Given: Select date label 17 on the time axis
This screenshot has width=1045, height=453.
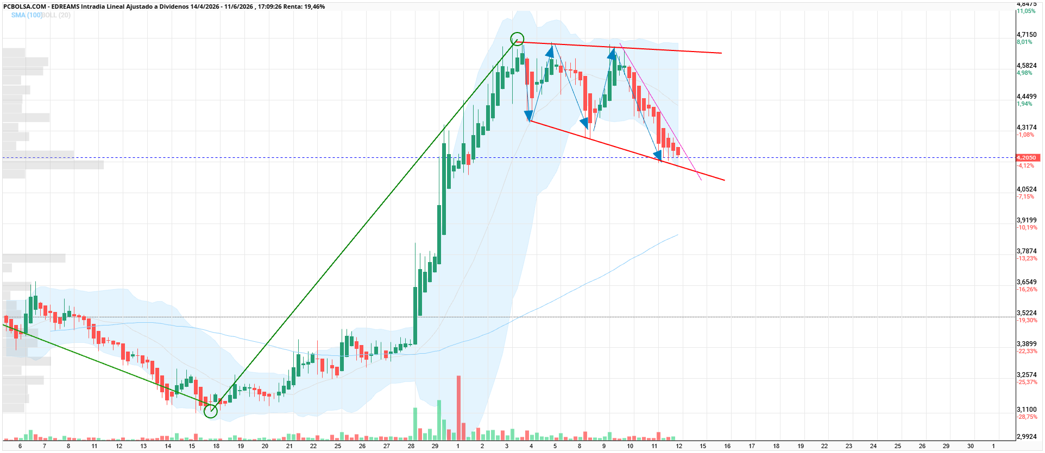Looking at the screenshot, I should [x=752, y=446].
